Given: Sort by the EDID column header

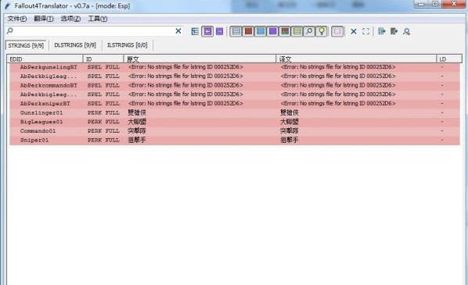Looking at the screenshot, I should point(45,59).
